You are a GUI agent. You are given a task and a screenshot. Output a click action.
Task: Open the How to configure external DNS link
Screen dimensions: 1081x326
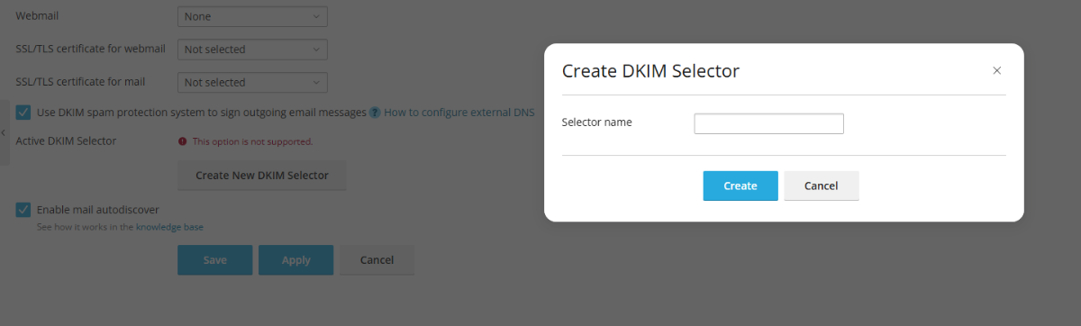tap(459, 113)
